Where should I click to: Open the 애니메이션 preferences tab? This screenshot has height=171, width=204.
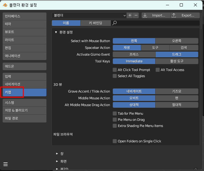[x=25, y=56]
